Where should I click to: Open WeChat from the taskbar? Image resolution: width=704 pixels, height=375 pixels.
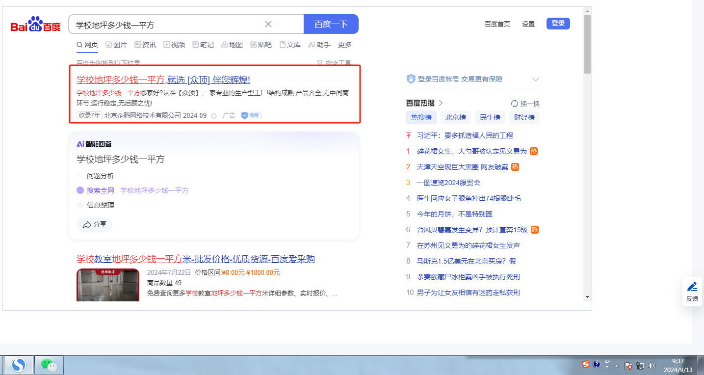tap(48, 365)
